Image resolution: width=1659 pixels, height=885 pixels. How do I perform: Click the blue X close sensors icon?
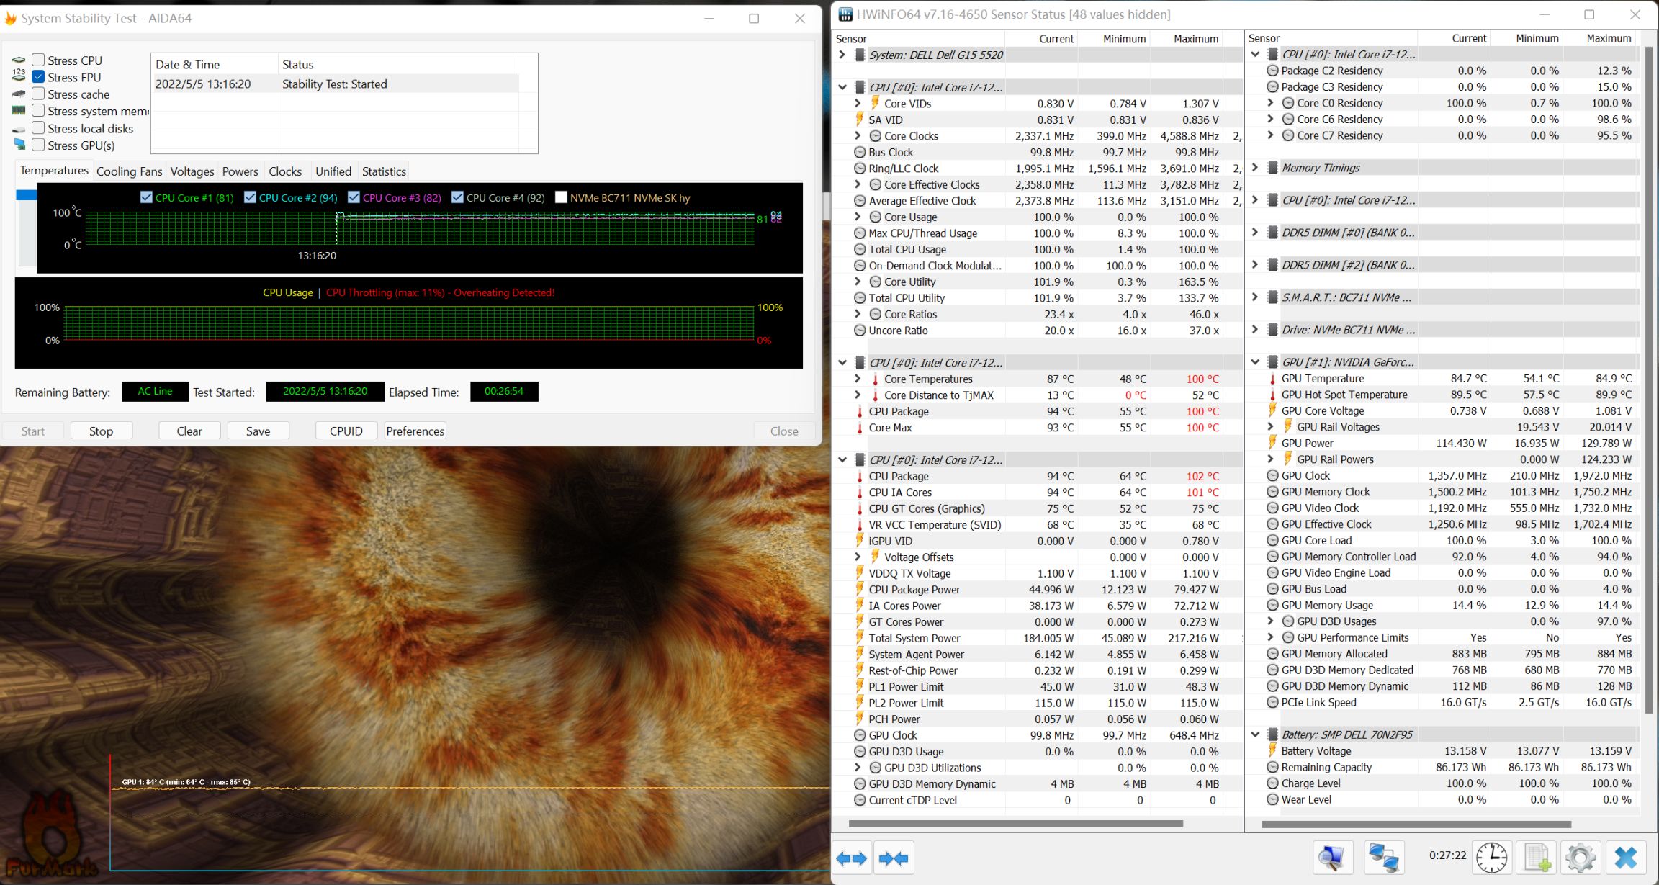point(1626,858)
